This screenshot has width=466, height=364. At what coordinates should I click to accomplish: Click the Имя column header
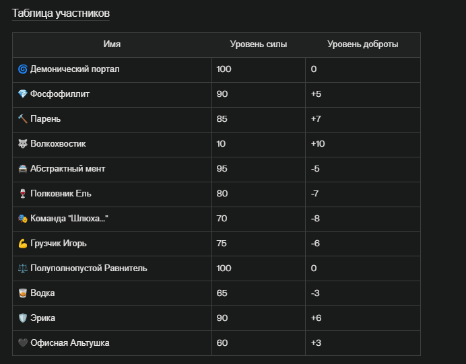coord(112,44)
